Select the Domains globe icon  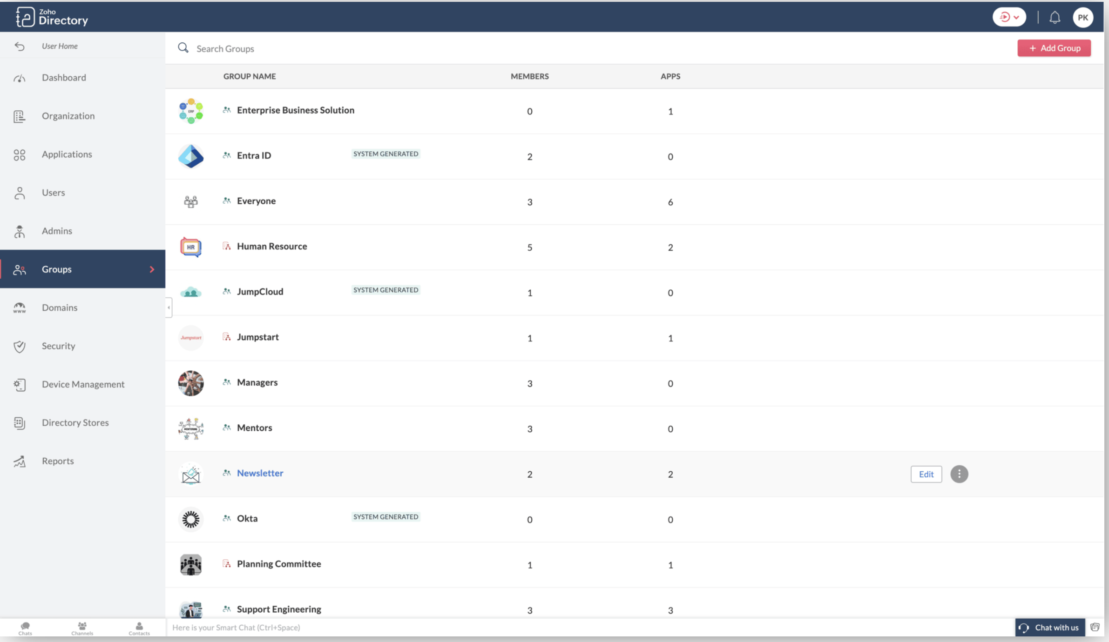click(x=20, y=308)
